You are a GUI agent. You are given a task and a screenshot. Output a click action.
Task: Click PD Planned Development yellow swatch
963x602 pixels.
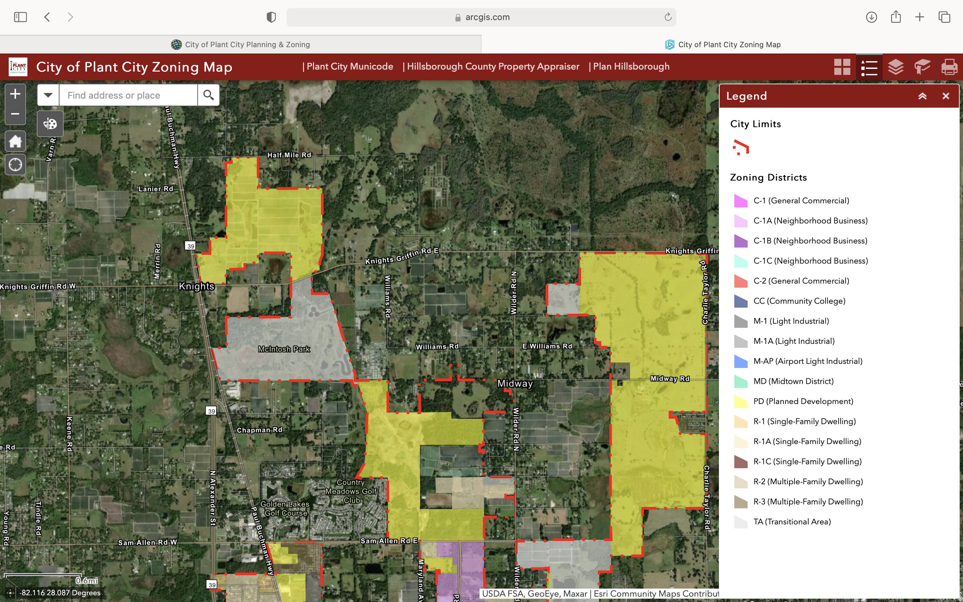point(741,401)
